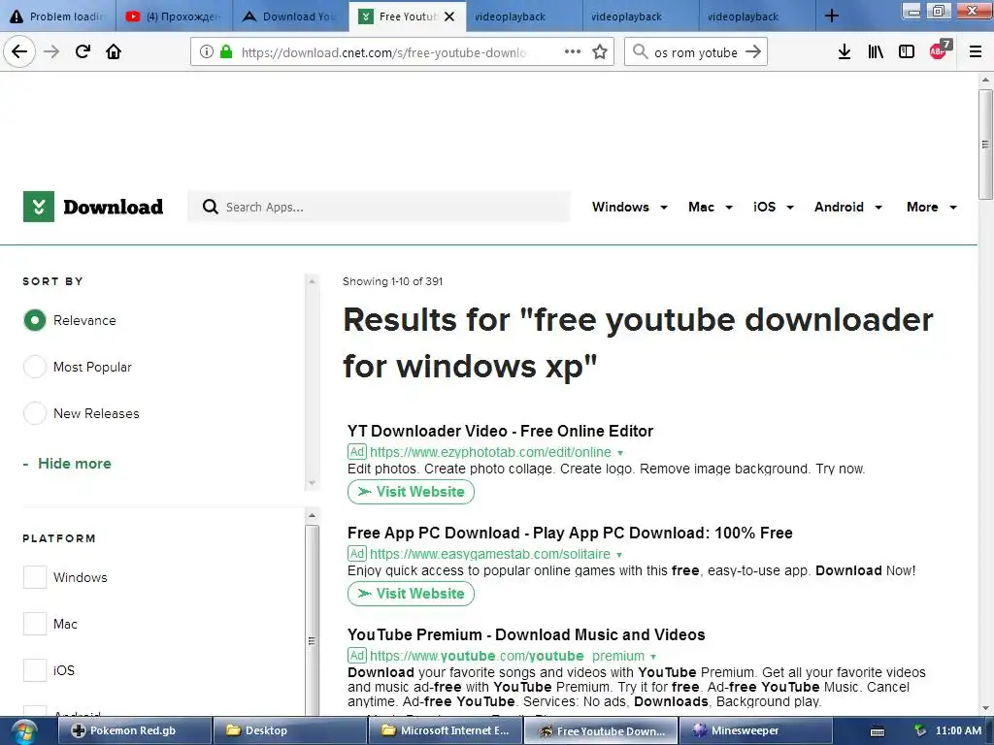994x745 pixels.
Task: Click the Search Apps input field
Action: tap(380, 207)
